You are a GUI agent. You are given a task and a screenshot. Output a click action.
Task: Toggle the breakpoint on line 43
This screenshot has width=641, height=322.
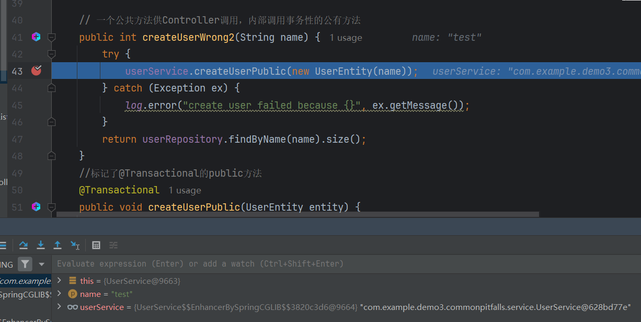click(36, 71)
